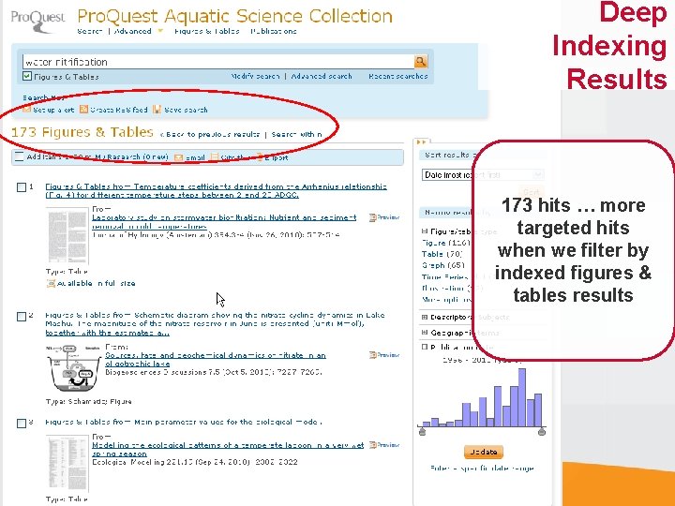Click the water nitrification search field
Viewport: 675px width, 506px height.
pos(218,62)
